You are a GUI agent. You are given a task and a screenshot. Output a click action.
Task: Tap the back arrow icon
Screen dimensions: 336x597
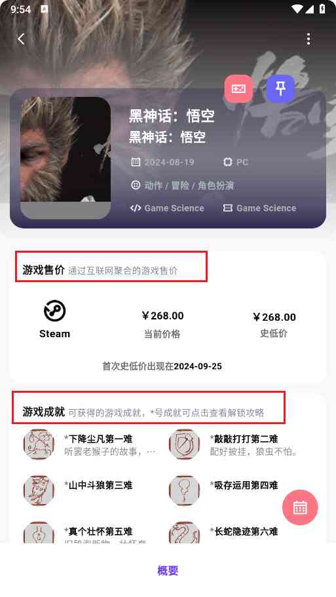[x=21, y=39]
